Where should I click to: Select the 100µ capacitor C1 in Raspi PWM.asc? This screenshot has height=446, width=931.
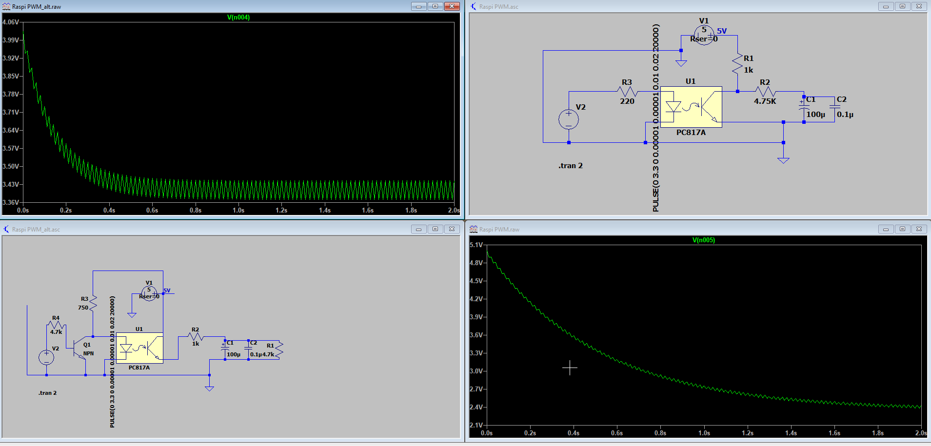[804, 106]
